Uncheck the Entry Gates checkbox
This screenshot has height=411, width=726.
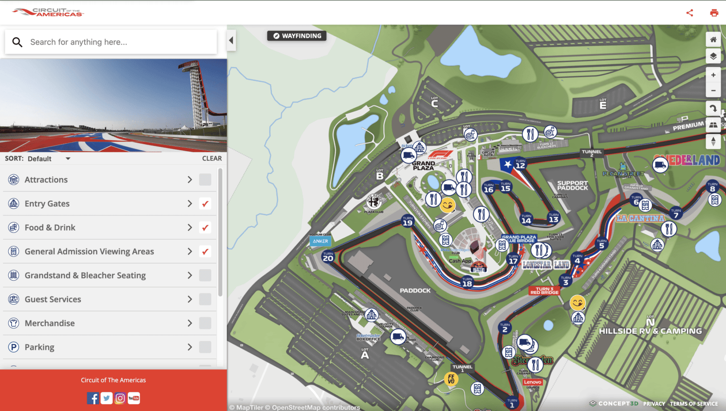pyautogui.click(x=205, y=203)
